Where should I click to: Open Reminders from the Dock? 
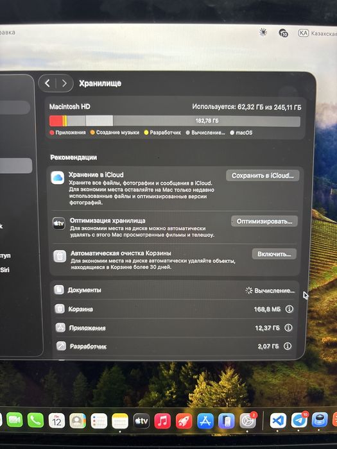coord(99,421)
